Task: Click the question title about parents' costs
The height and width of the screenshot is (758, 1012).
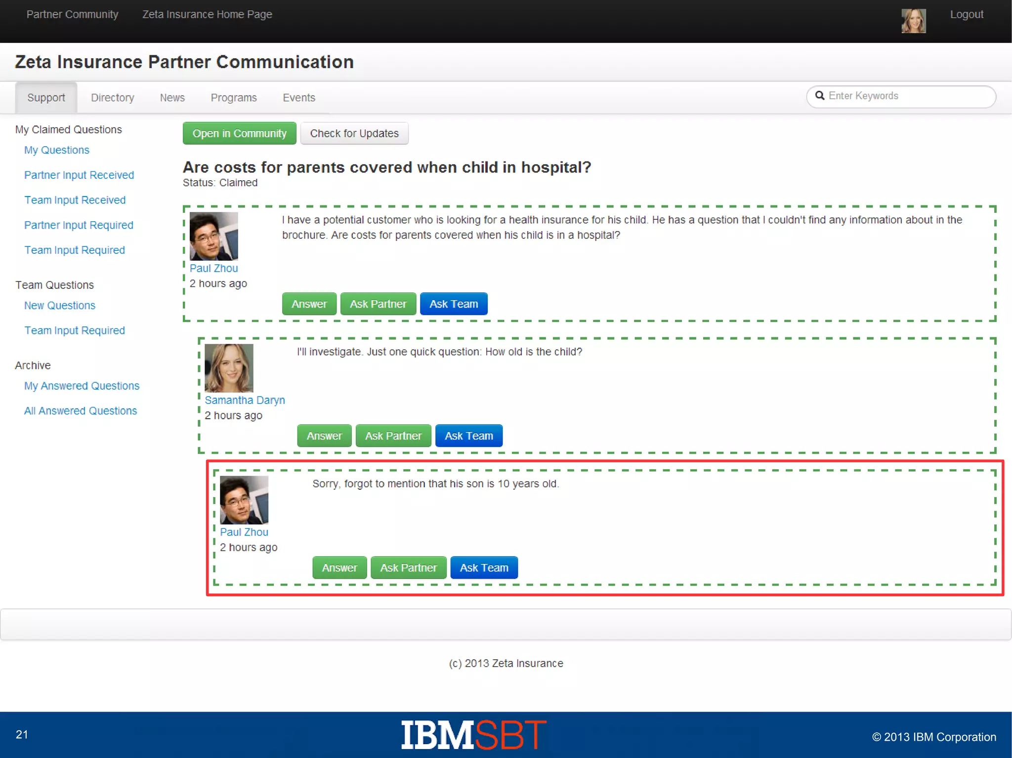Action: coord(387,167)
